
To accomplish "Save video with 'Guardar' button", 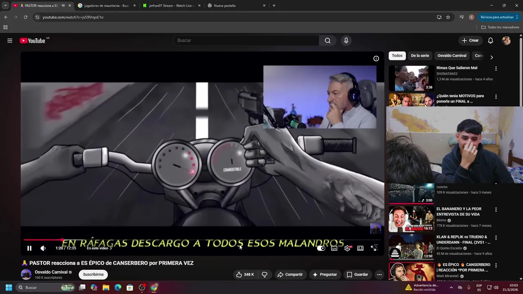I will (x=358, y=274).
